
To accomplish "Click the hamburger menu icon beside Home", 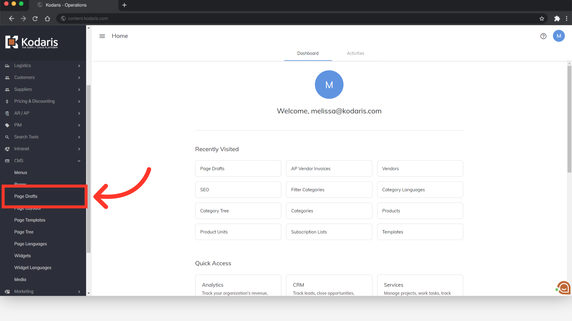I will click(102, 36).
